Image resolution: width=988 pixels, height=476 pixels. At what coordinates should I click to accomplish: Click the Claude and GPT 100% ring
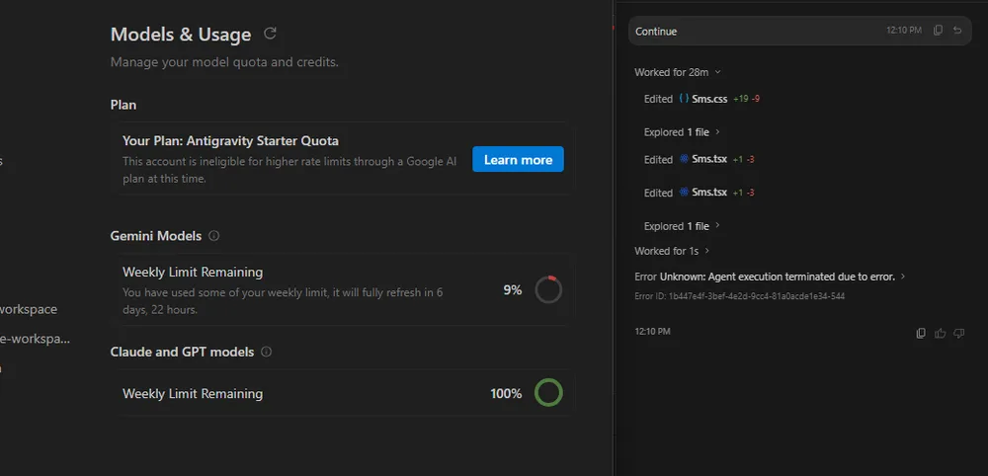click(x=548, y=393)
